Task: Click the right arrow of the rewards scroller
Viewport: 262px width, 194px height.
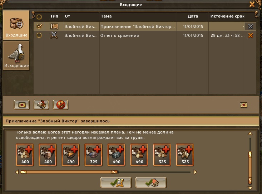Action: click(195, 172)
